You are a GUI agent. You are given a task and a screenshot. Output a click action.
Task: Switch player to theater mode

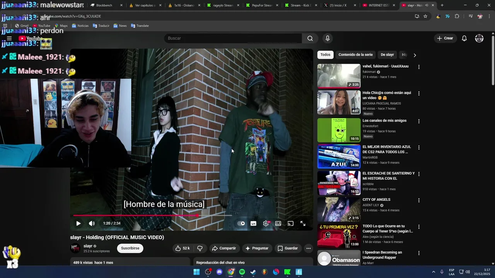click(278, 223)
